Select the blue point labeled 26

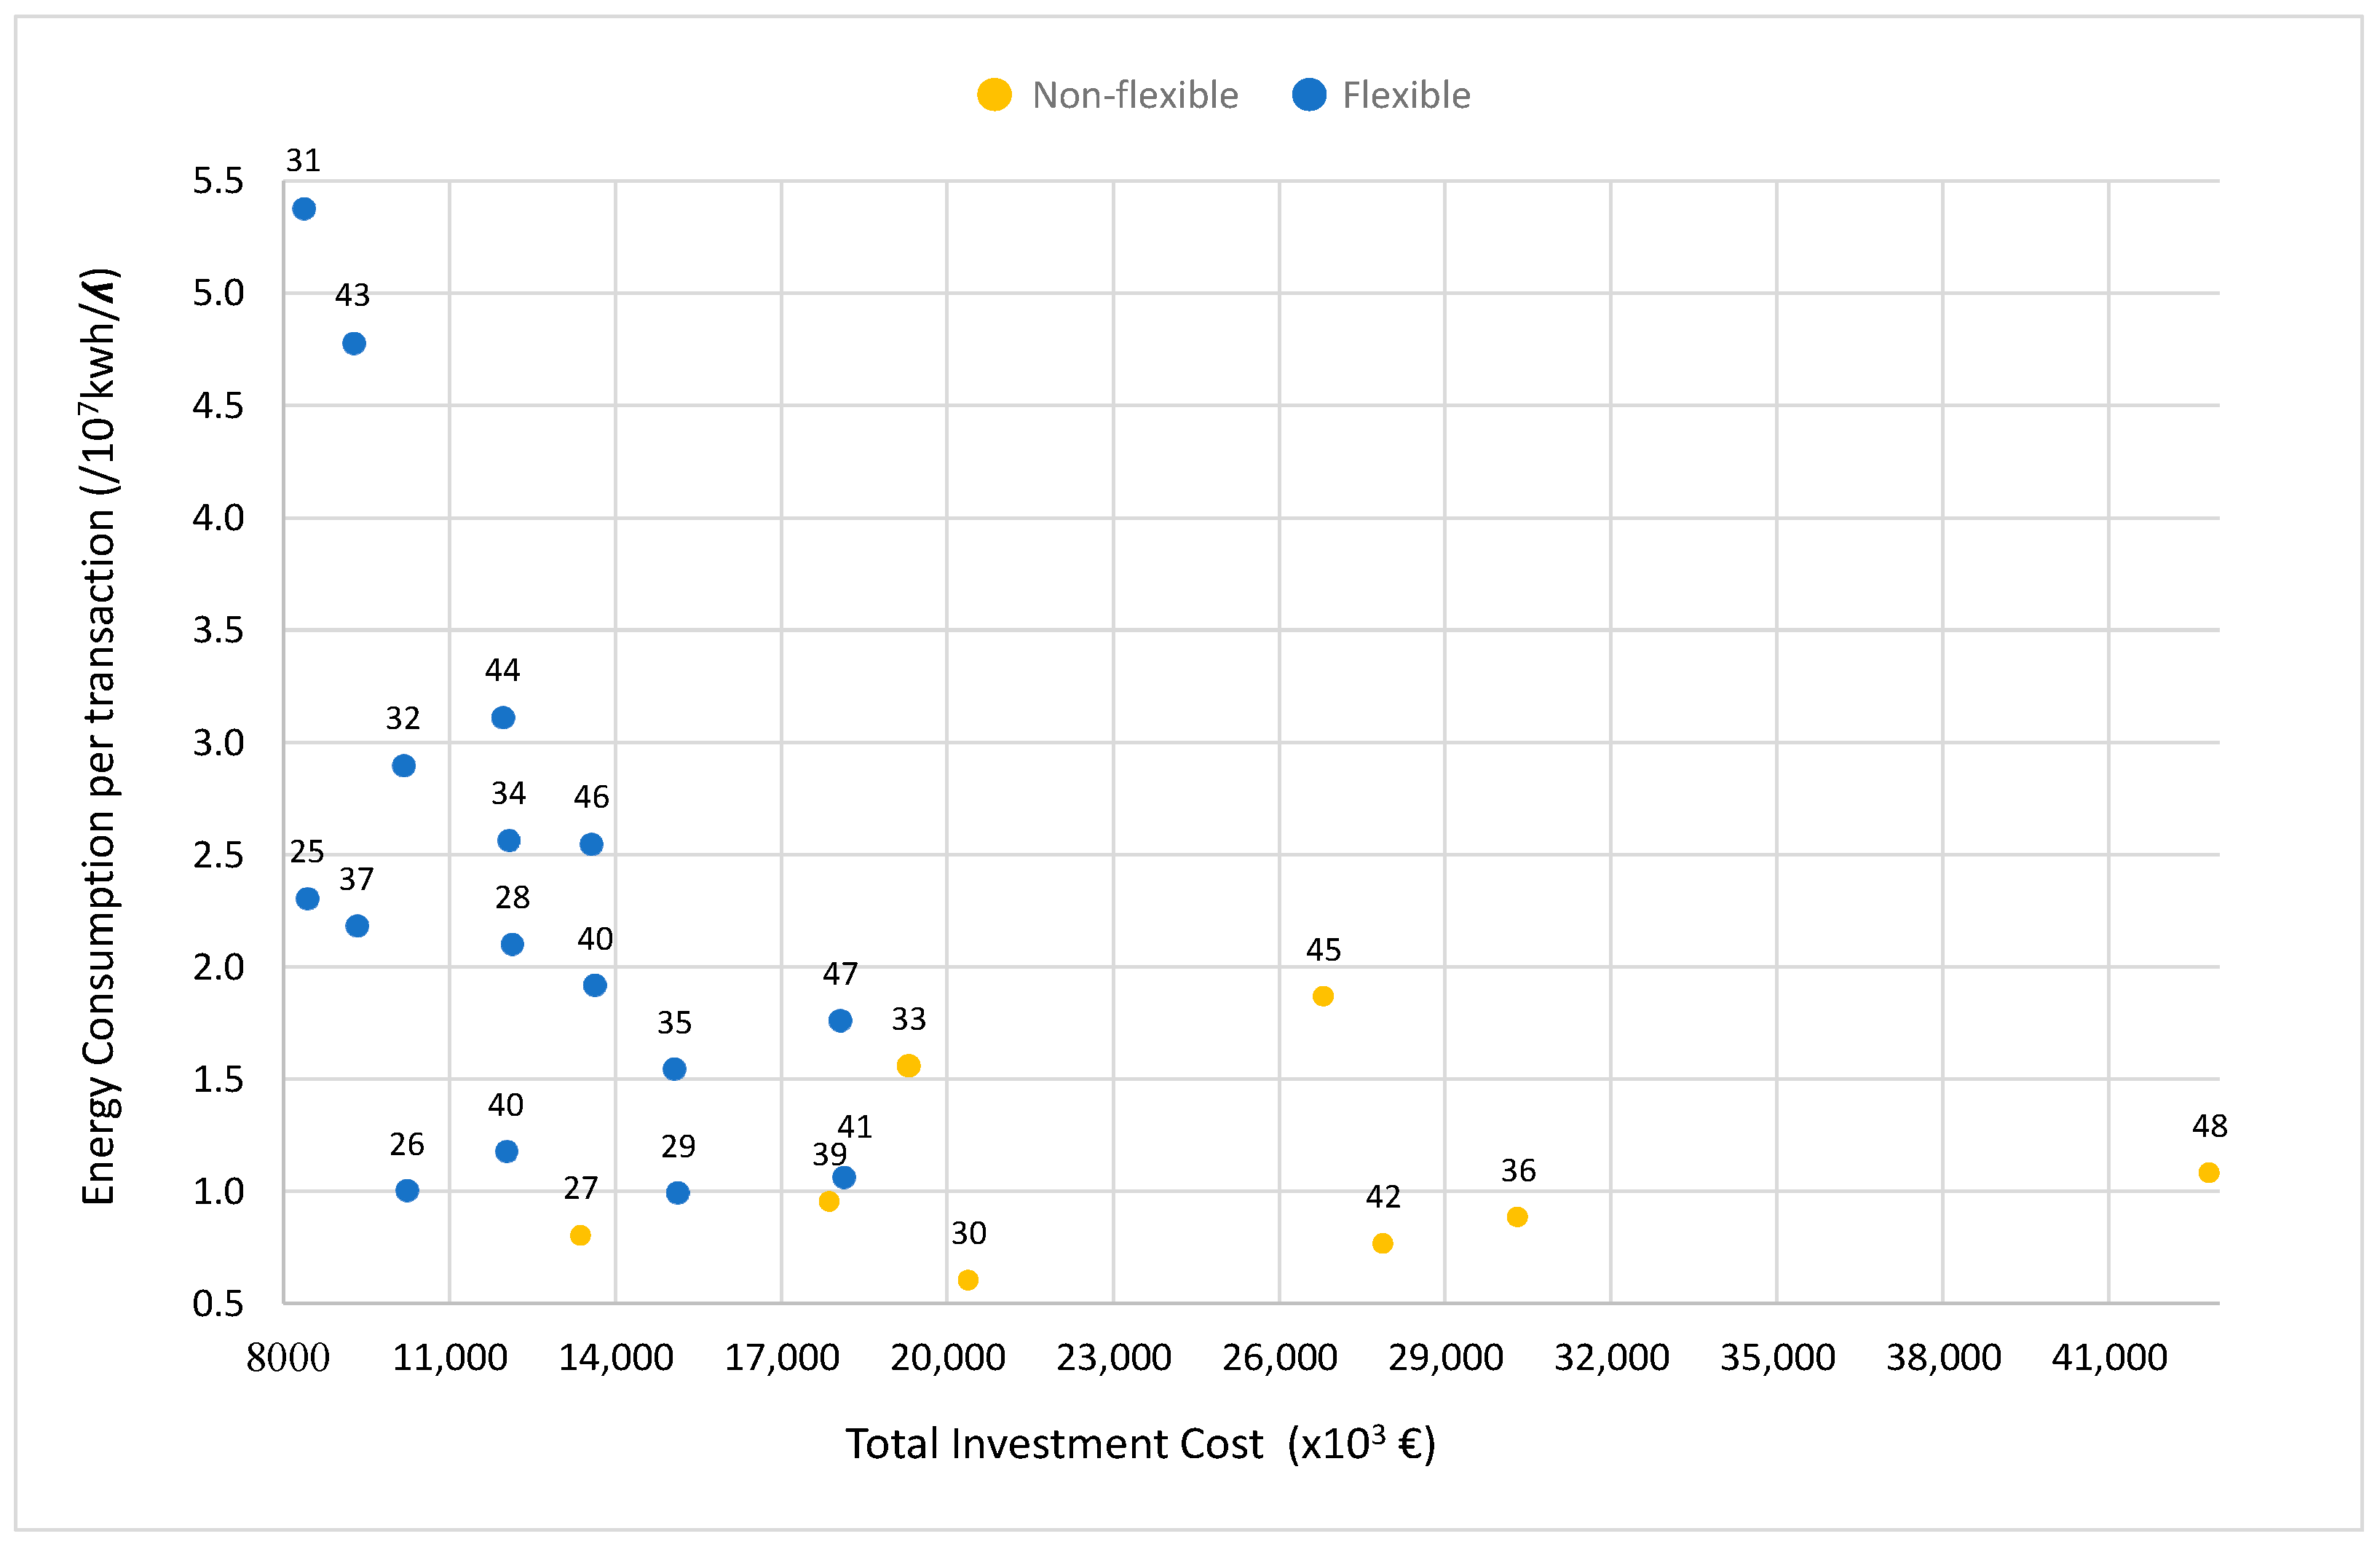[407, 1191]
